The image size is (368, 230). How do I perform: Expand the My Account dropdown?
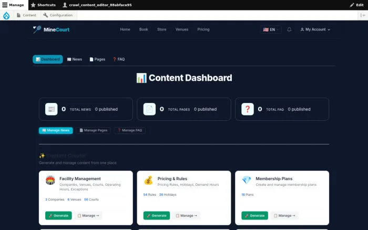tap(315, 29)
